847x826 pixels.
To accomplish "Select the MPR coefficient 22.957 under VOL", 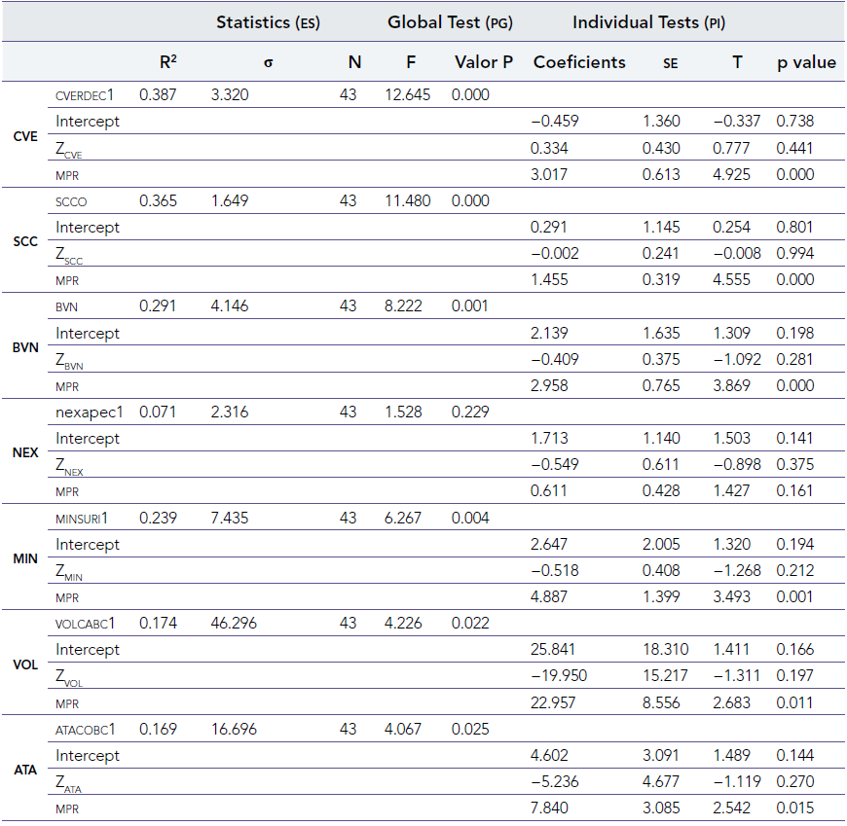I will 554,702.
